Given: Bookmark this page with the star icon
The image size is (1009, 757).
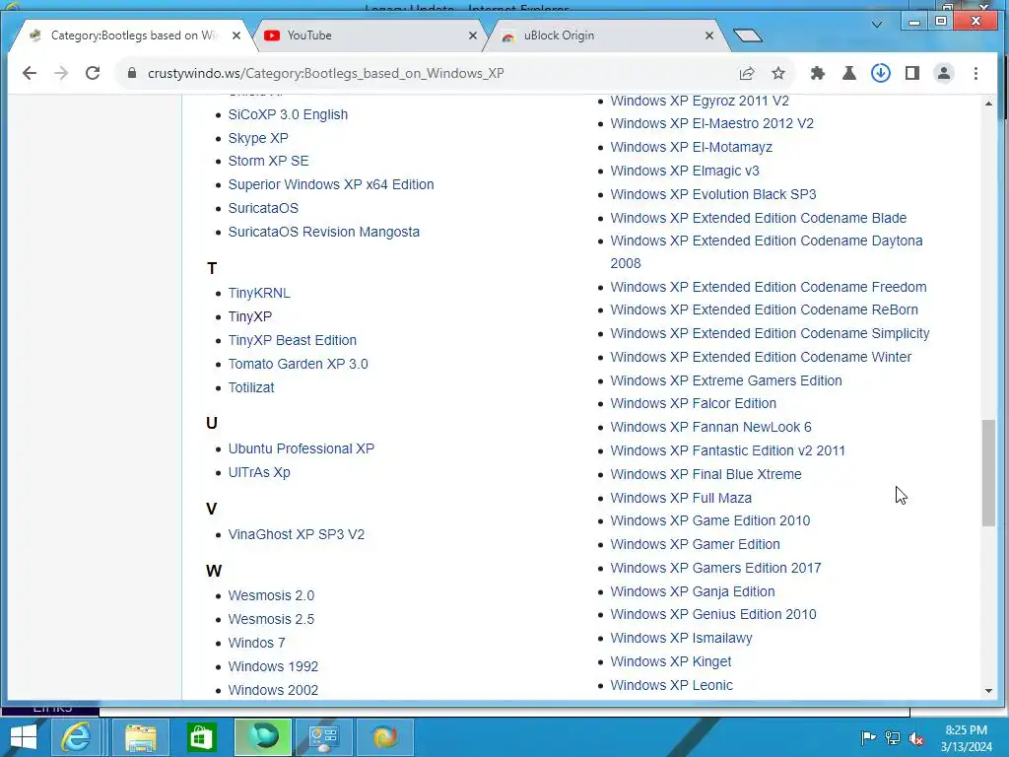Looking at the screenshot, I should pyautogui.click(x=778, y=73).
